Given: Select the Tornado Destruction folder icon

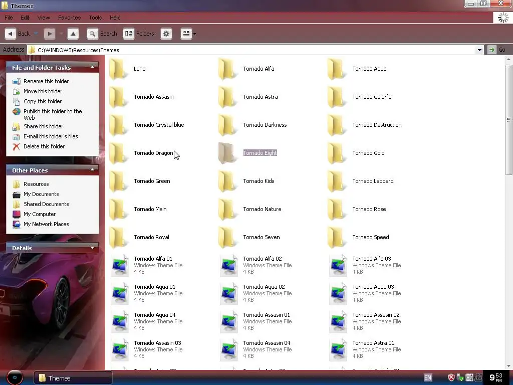Looking at the screenshot, I should [336, 125].
